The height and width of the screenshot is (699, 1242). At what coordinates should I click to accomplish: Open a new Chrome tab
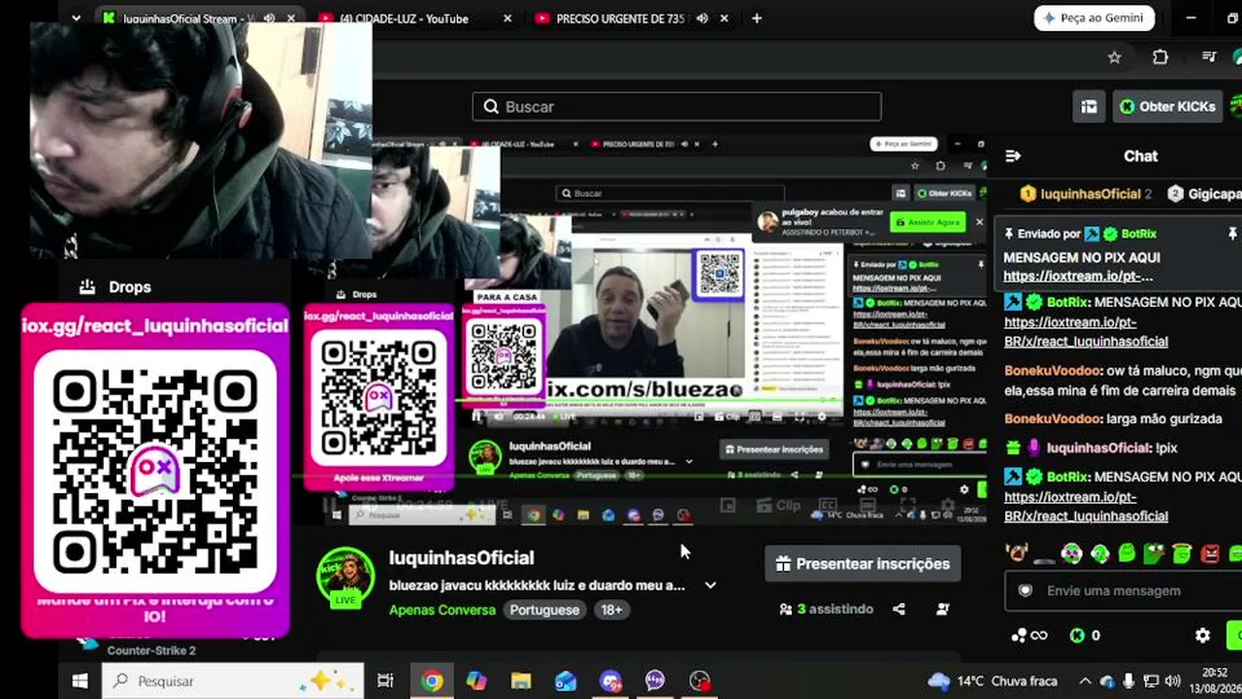[757, 18]
